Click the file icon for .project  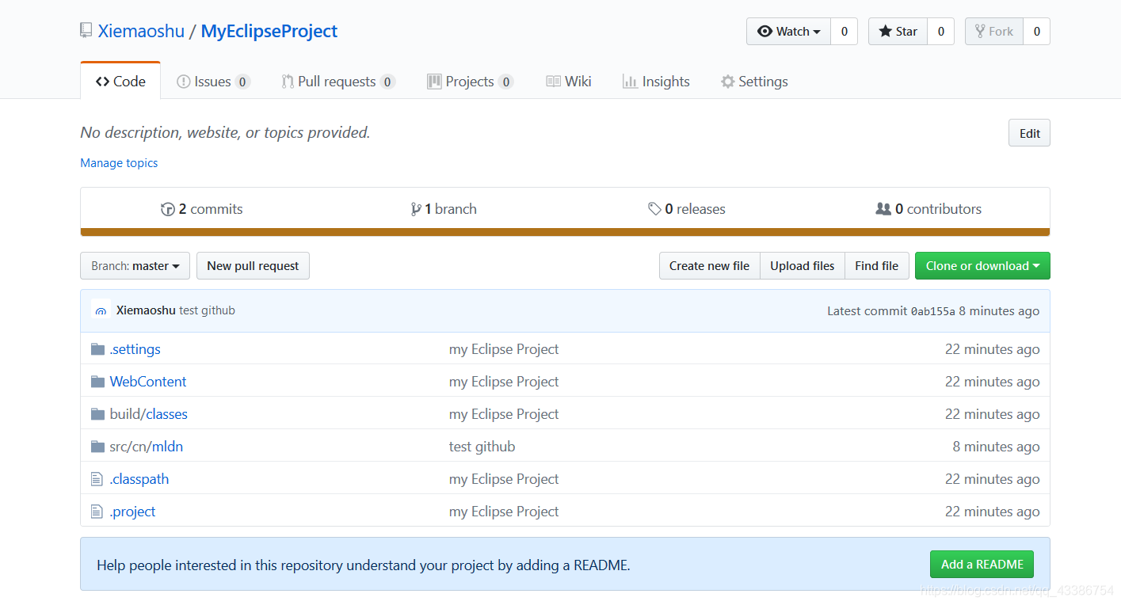(x=97, y=512)
